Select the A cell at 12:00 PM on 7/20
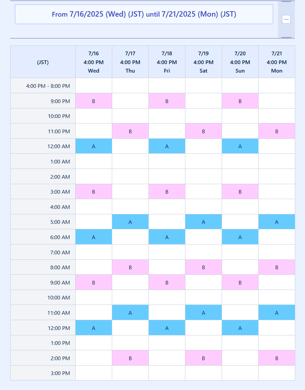The width and height of the screenshot is (305, 390). [240, 328]
